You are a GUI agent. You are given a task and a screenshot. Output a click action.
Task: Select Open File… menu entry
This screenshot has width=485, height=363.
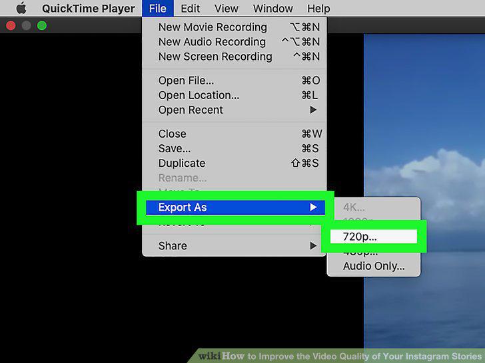(x=234, y=80)
